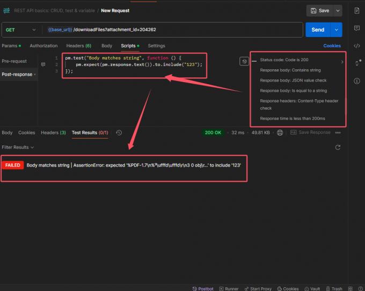This screenshot has height=291, width=365.
Task: Open the Save options dropdown arrow
Action: [338, 11]
